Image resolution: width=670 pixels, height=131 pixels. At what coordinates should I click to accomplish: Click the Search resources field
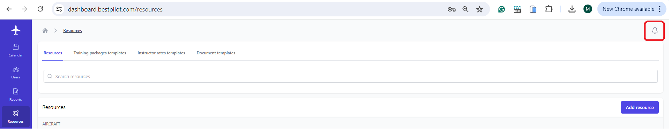(351, 76)
